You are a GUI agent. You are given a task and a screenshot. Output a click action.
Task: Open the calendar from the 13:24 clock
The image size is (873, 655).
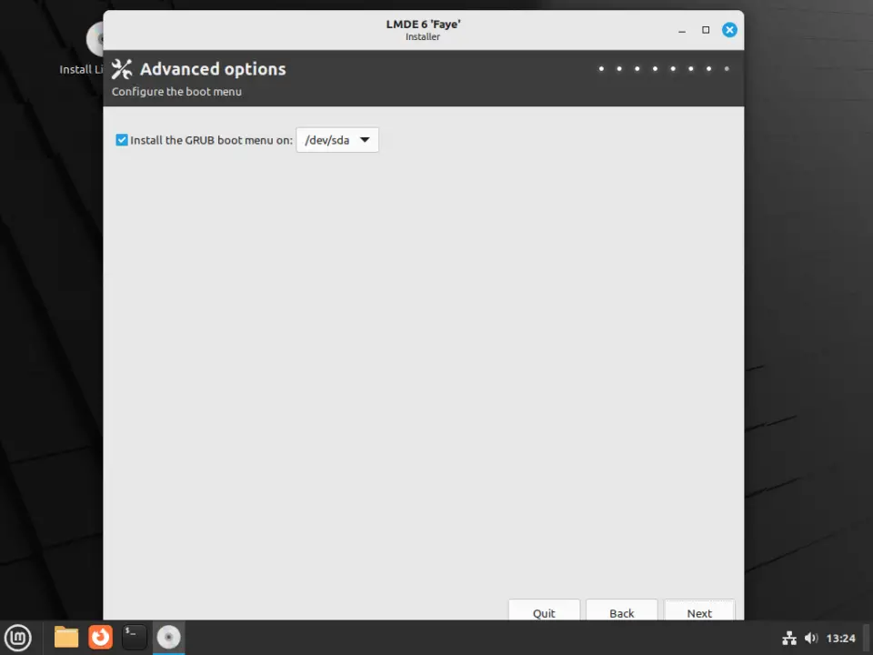[x=840, y=638]
